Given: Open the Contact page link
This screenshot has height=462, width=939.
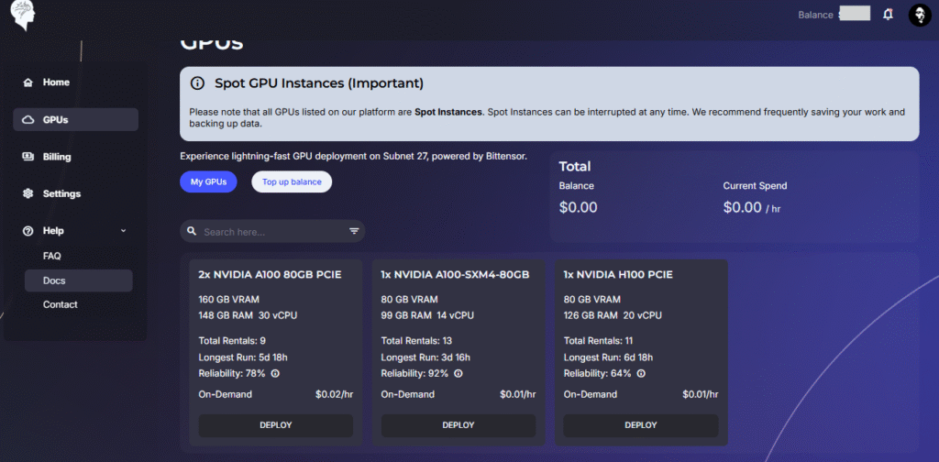Looking at the screenshot, I should coord(61,304).
